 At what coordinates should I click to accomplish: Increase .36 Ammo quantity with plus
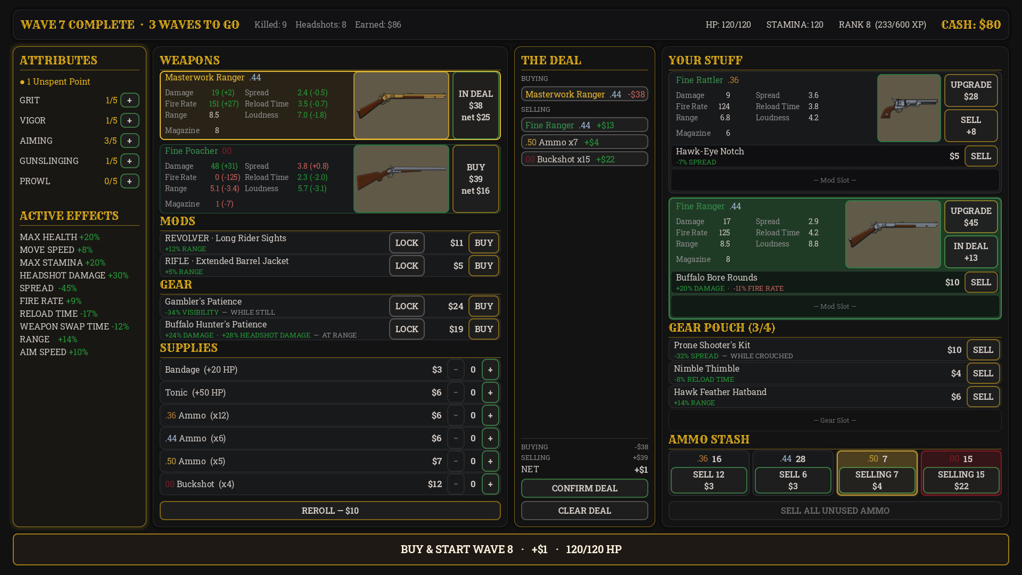click(x=490, y=415)
